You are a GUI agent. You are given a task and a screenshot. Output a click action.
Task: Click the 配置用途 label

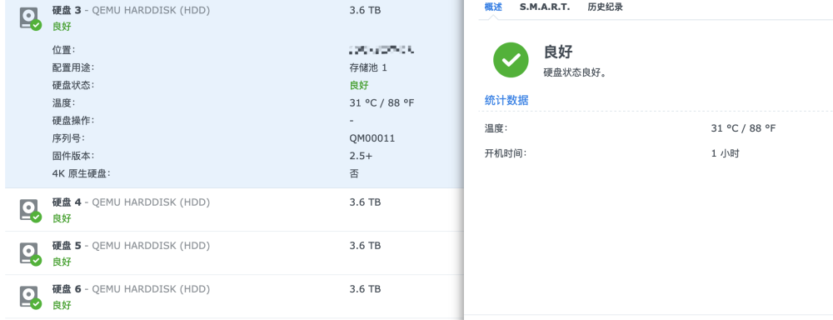(73, 67)
